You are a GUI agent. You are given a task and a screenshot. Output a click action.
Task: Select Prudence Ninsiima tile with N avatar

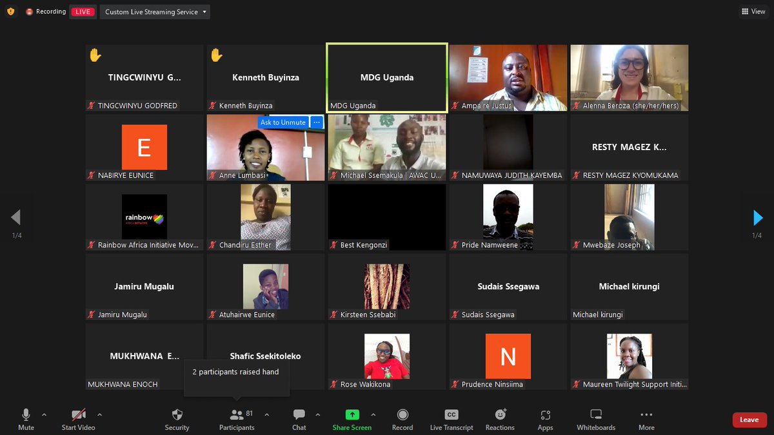click(508, 356)
